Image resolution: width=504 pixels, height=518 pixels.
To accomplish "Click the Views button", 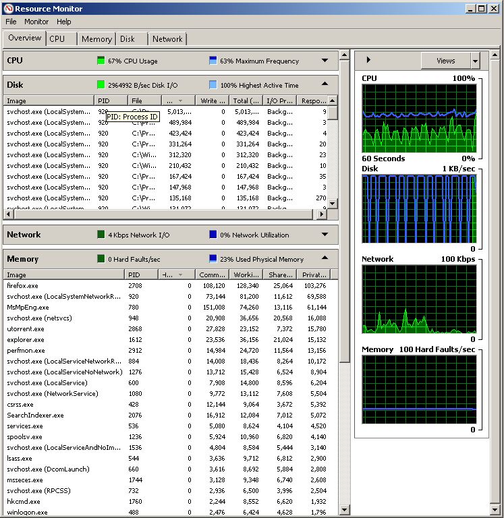I will (445, 61).
